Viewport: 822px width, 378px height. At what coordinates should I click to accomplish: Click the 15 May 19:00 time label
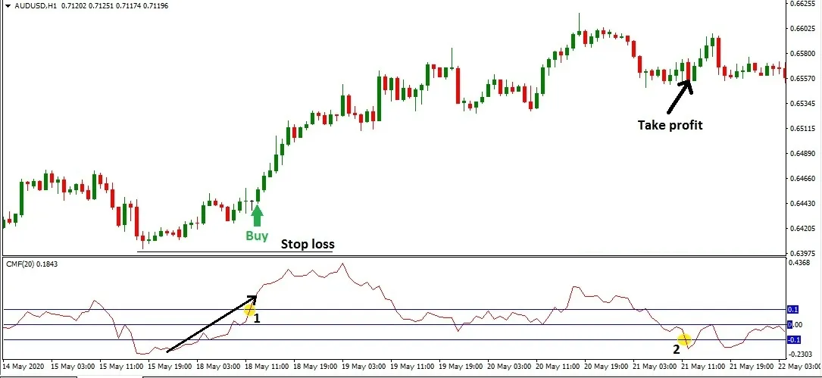coord(170,365)
